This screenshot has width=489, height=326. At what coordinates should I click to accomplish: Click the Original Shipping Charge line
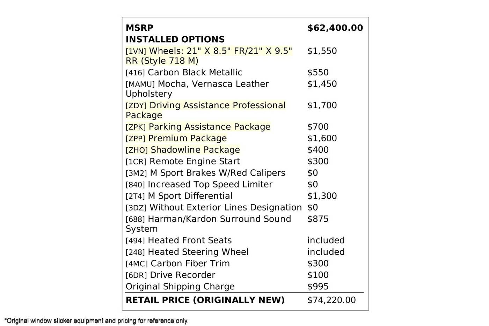(180, 287)
